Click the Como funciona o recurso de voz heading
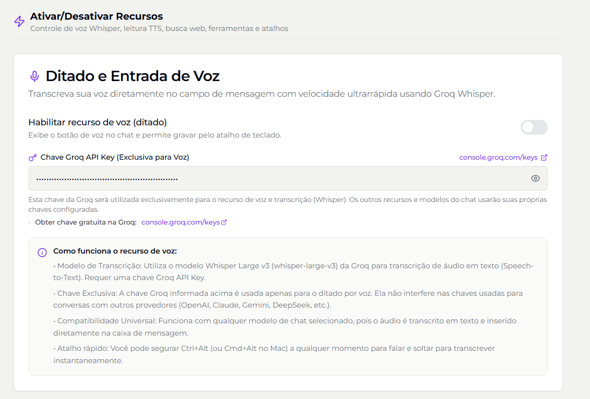The width and height of the screenshot is (590, 399). tap(115, 251)
